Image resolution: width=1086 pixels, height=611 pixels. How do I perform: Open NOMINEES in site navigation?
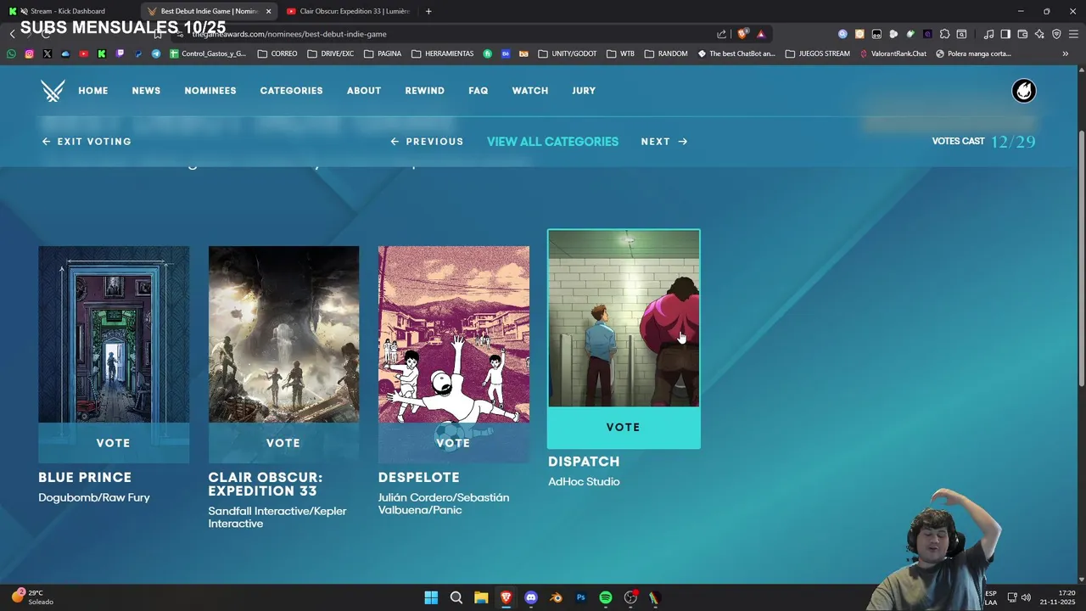click(210, 91)
